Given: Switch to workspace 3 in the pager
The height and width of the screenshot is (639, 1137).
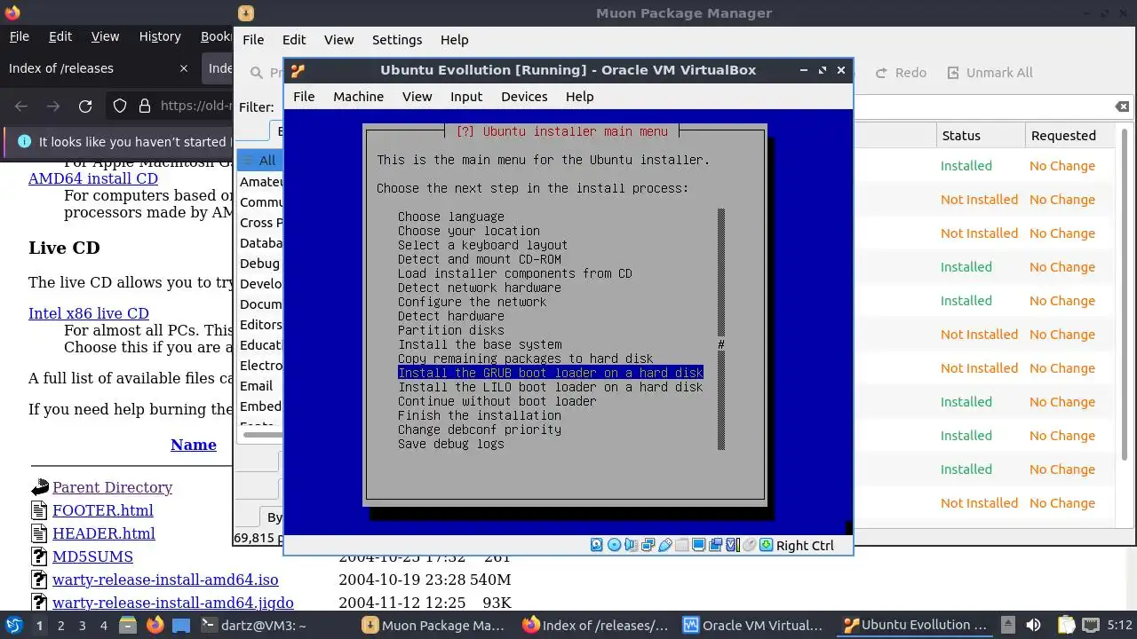Looking at the screenshot, I should (82, 625).
